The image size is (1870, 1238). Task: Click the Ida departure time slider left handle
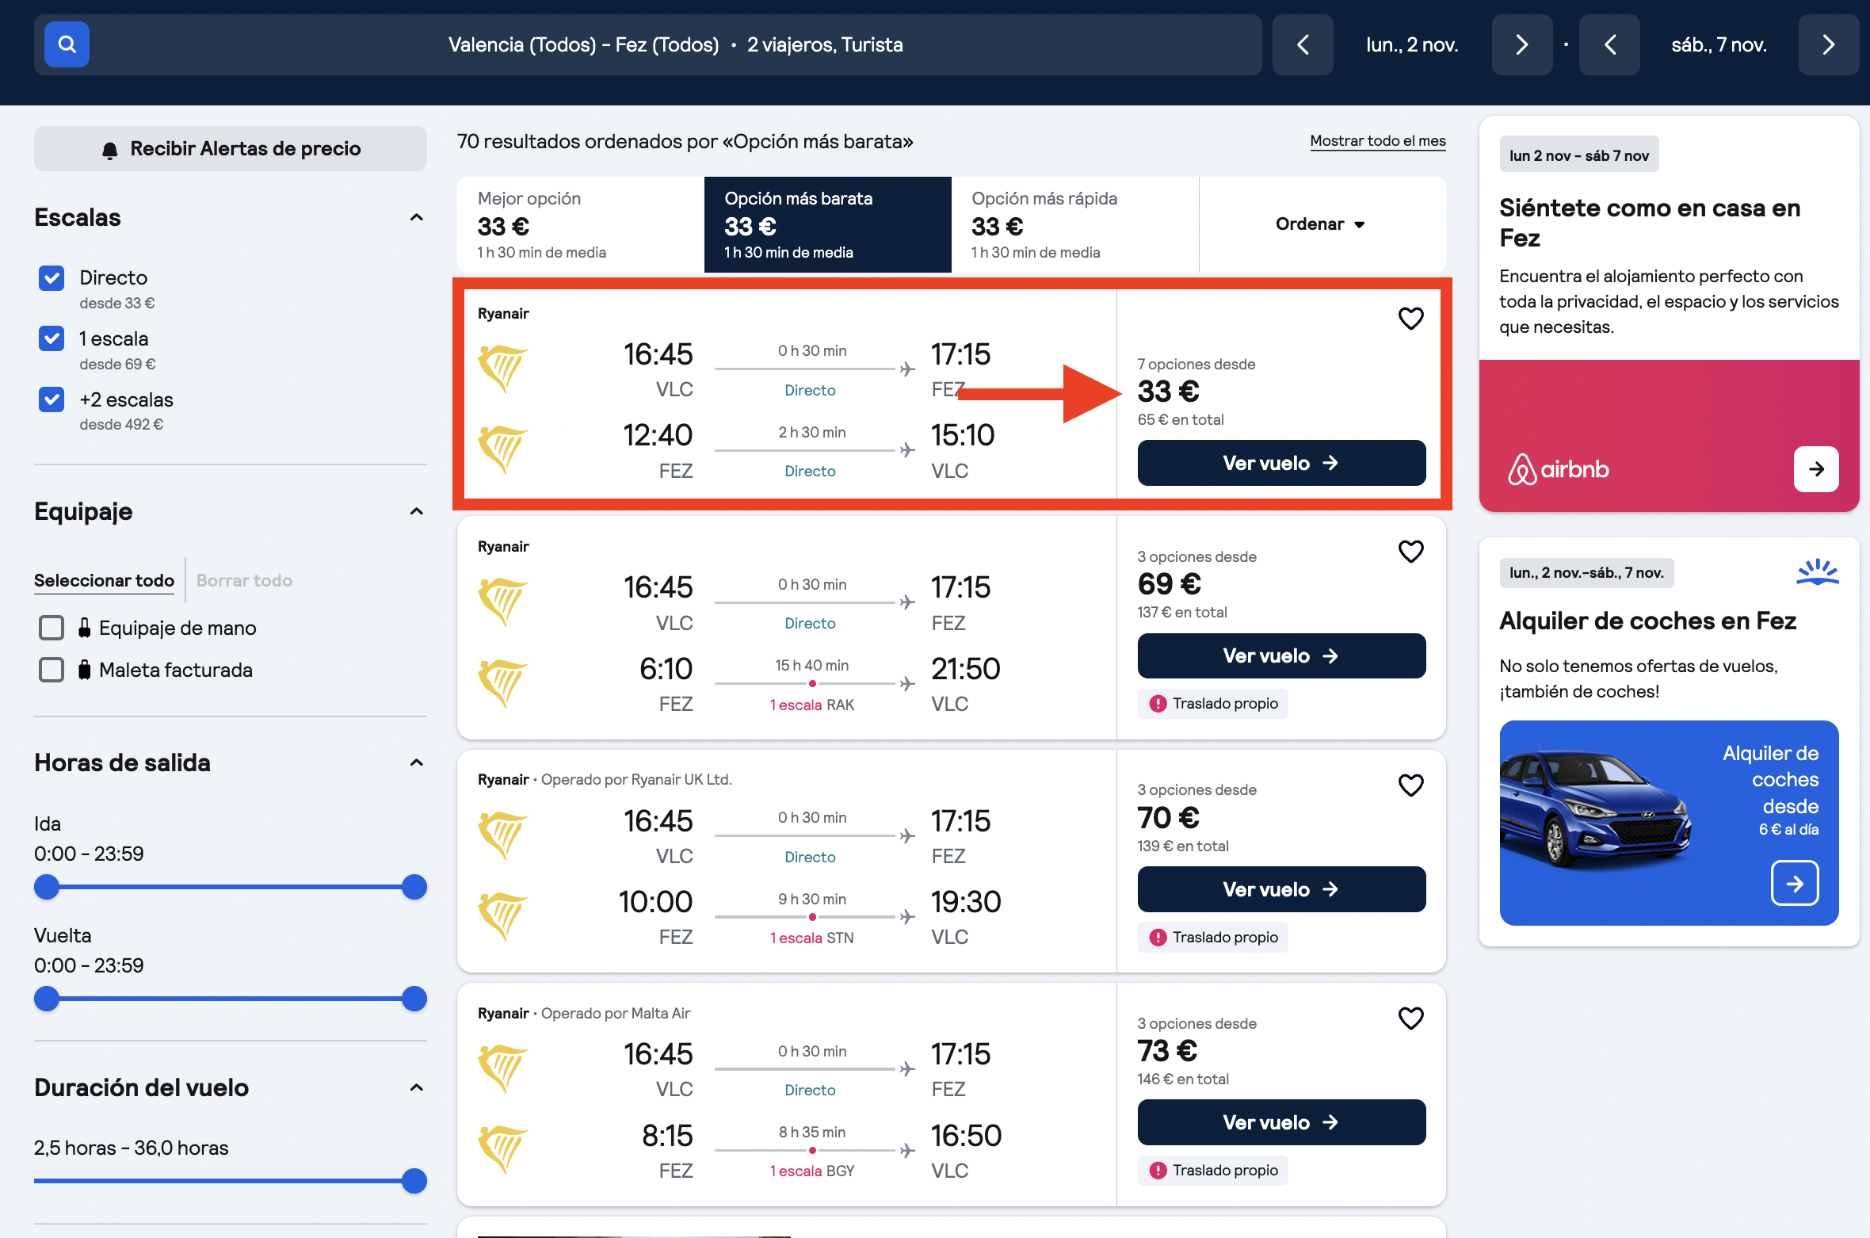[x=47, y=887]
